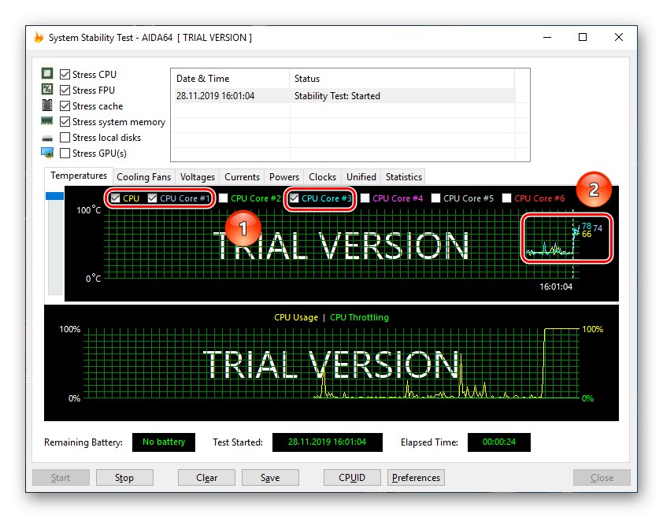
Task: Hide the CPU temperature graph line
Action: click(x=115, y=198)
